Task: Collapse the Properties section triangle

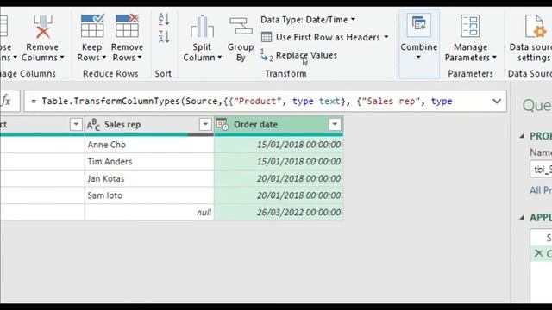Action: (522, 136)
